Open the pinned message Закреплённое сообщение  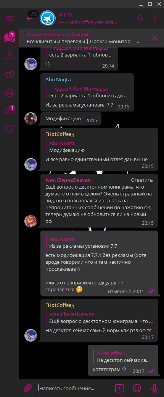click(83, 38)
